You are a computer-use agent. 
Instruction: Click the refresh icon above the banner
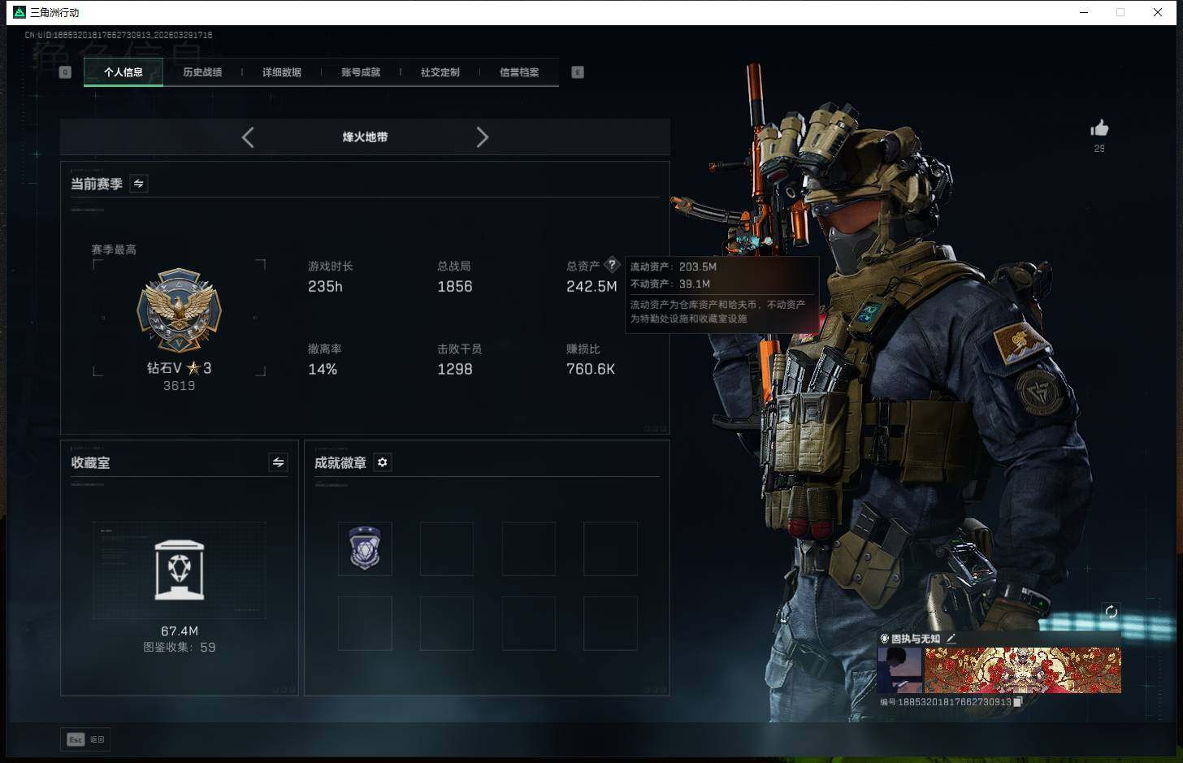coord(1111,612)
